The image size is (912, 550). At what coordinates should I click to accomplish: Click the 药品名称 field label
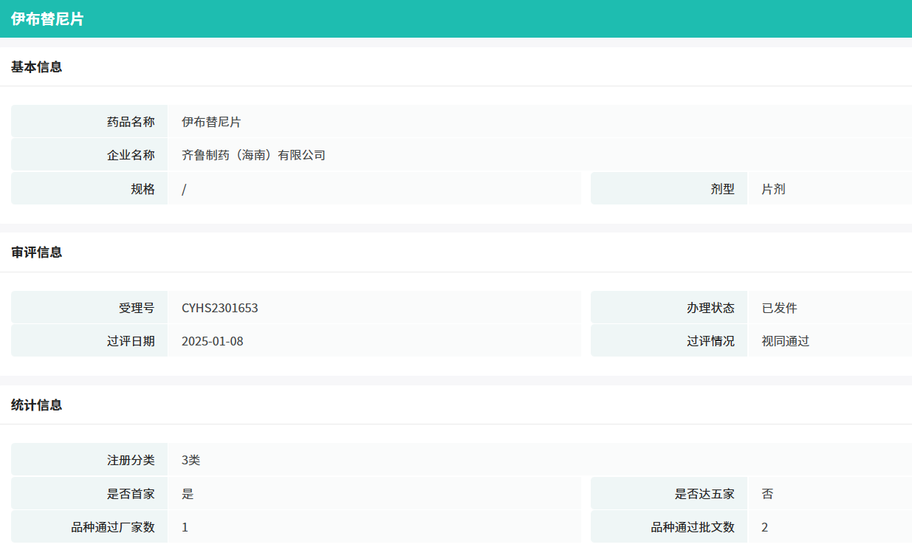pos(131,122)
